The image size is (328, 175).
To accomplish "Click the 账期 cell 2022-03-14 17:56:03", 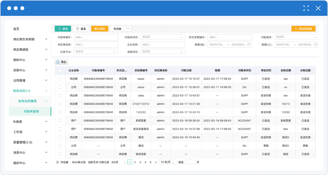I will point(217,129).
